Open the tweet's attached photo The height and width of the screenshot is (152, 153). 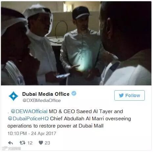click(x=76, y=43)
